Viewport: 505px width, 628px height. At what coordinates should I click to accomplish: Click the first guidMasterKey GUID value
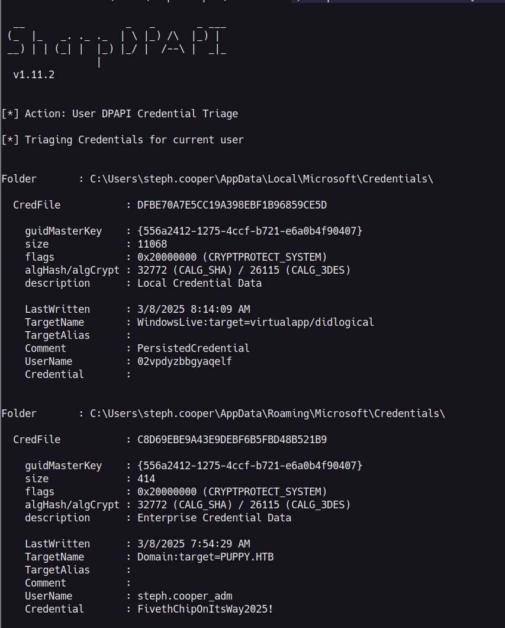(x=250, y=231)
